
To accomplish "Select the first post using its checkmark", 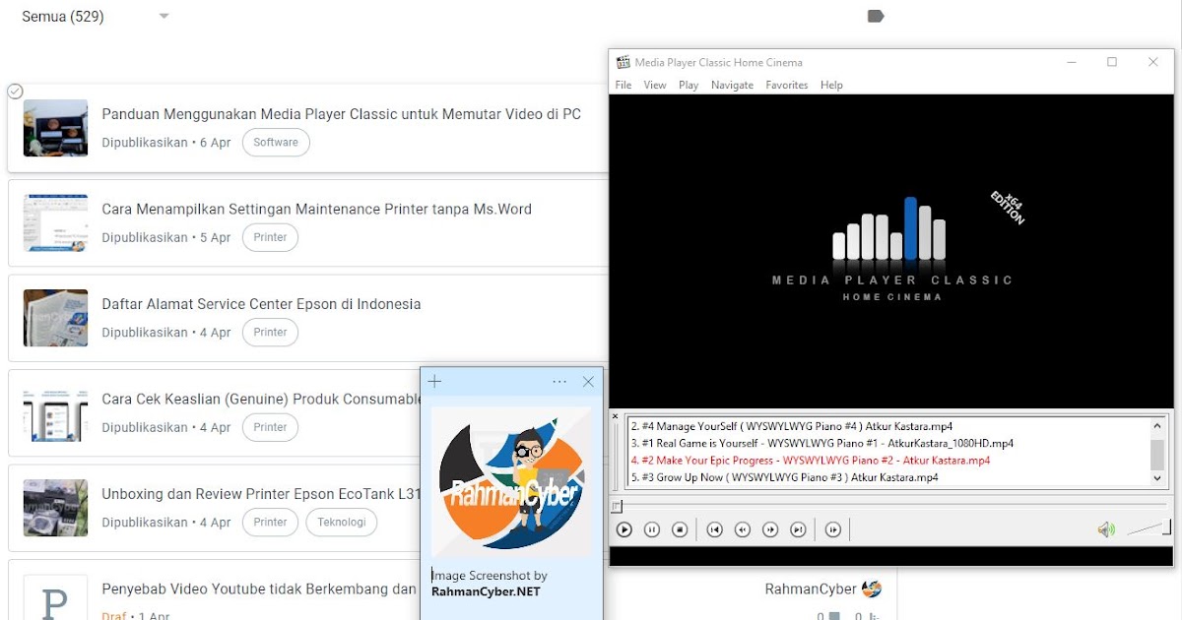I will (15, 91).
